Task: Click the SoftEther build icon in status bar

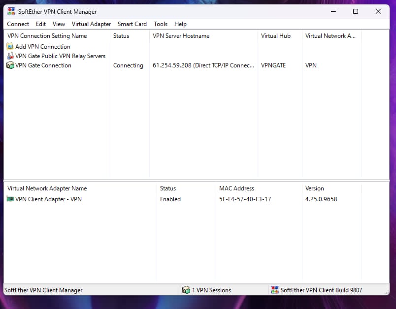Action: coord(275,290)
